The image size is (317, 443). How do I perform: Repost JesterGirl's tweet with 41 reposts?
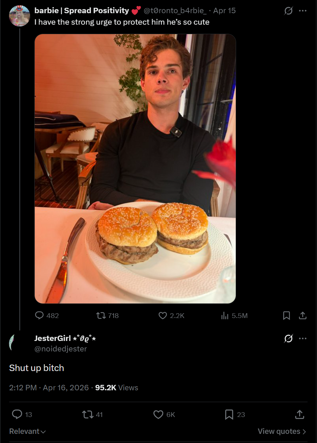(x=88, y=414)
